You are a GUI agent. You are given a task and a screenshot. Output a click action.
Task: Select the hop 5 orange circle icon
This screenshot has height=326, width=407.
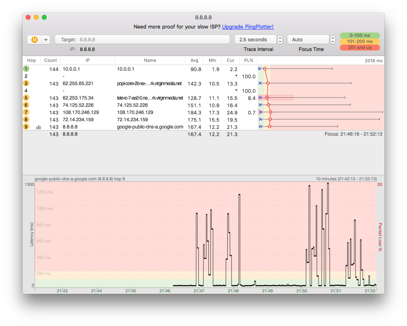pyautogui.click(x=26, y=98)
